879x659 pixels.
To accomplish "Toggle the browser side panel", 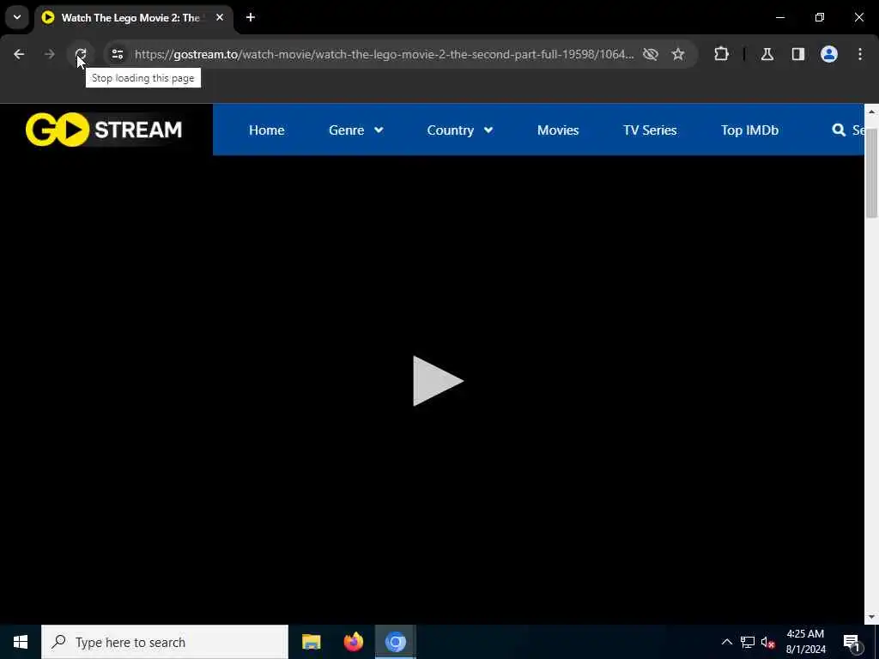I will (x=798, y=54).
